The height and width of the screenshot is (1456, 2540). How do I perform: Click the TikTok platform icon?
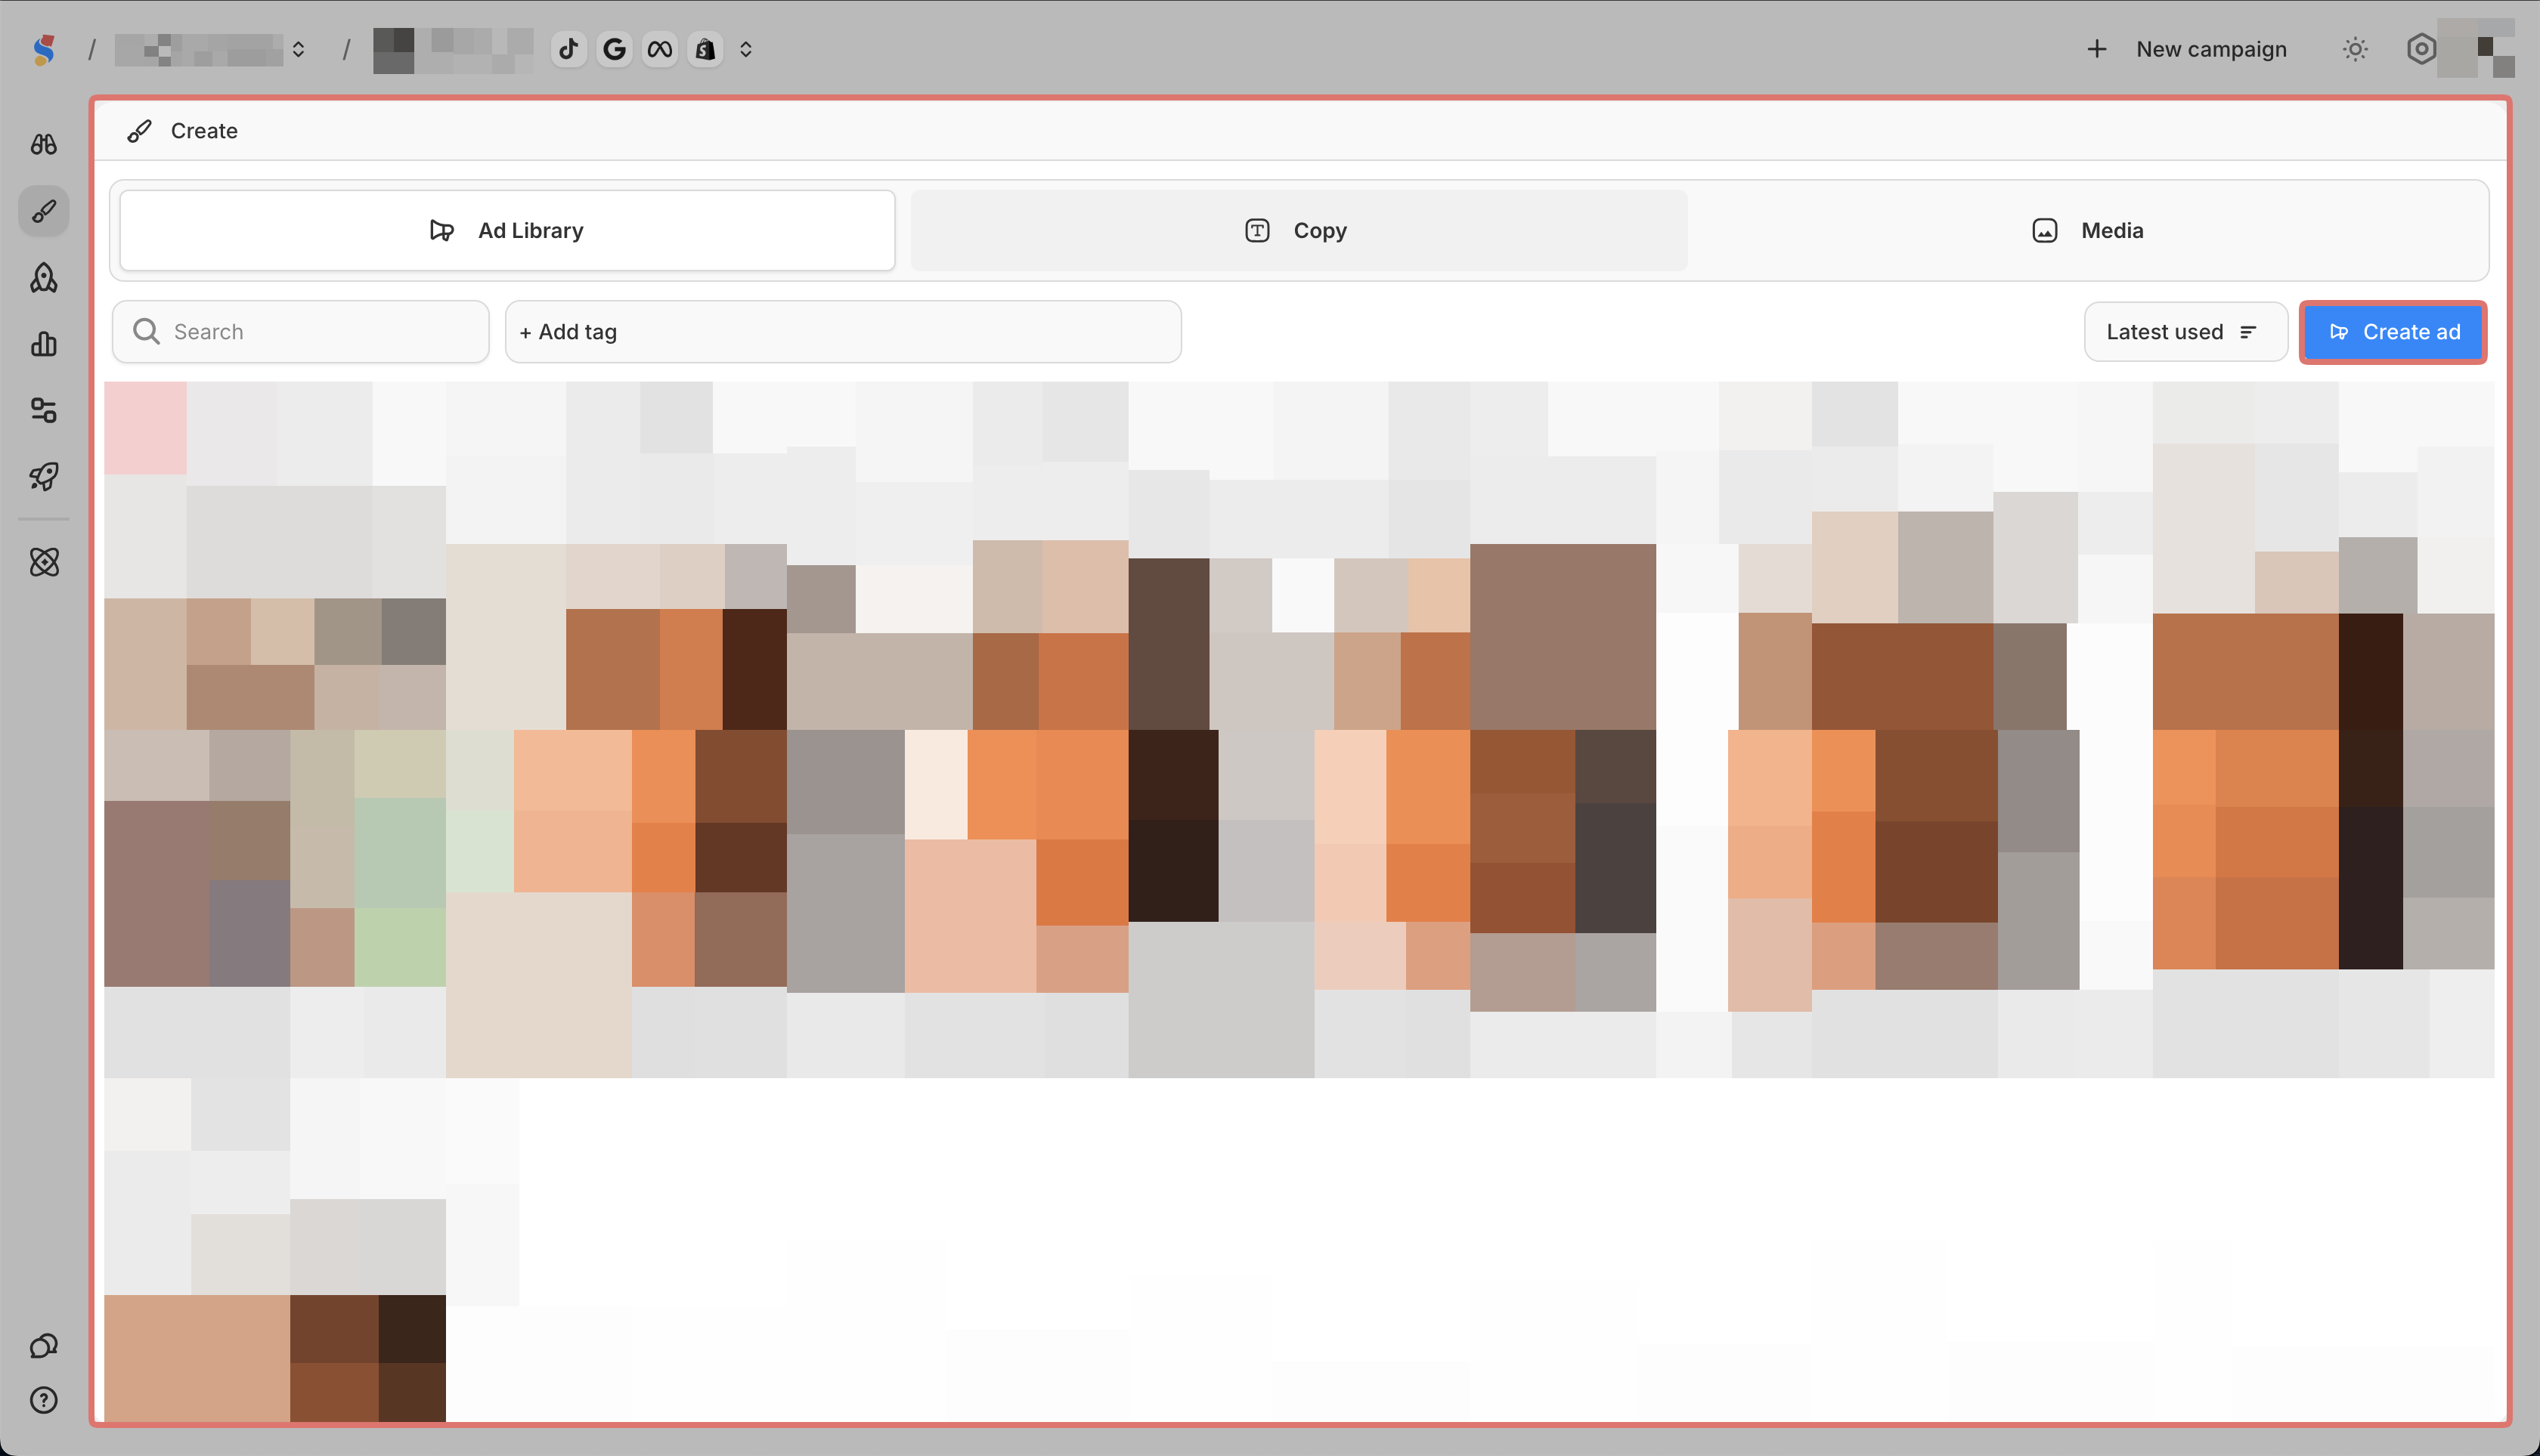pyautogui.click(x=568, y=49)
